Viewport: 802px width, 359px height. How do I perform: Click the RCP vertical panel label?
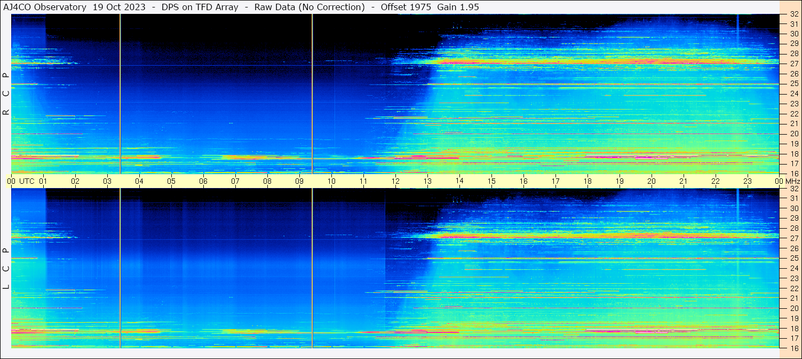[6, 93]
